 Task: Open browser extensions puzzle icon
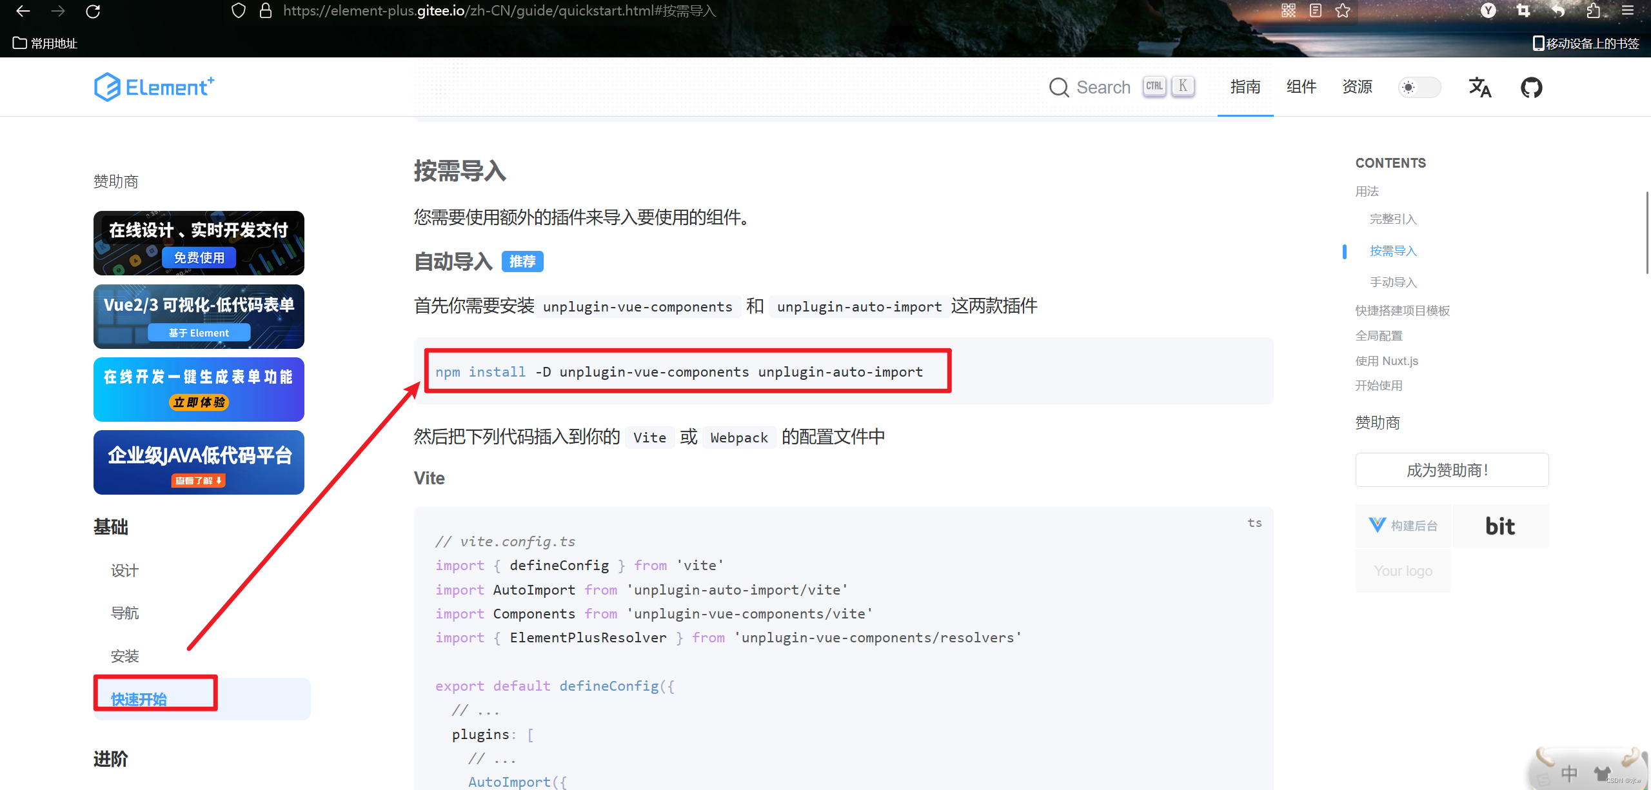[1593, 10]
